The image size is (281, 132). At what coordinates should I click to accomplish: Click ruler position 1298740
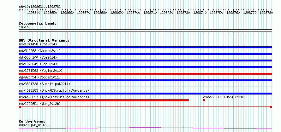(x=200, y=13)
